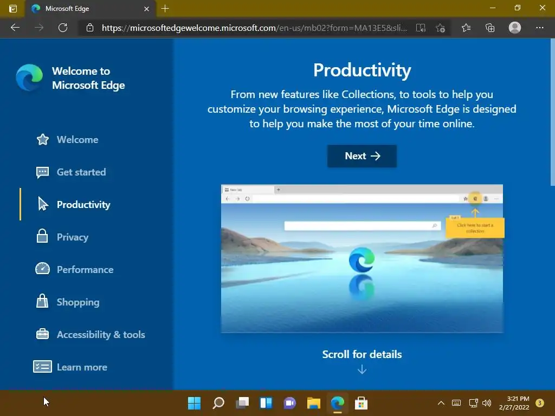Open the user profile icon
The width and height of the screenshot is (555, 416).
(x=515, y=28)
